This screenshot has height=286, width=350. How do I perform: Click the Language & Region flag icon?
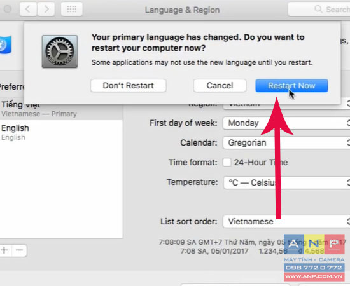click(5, 44)
